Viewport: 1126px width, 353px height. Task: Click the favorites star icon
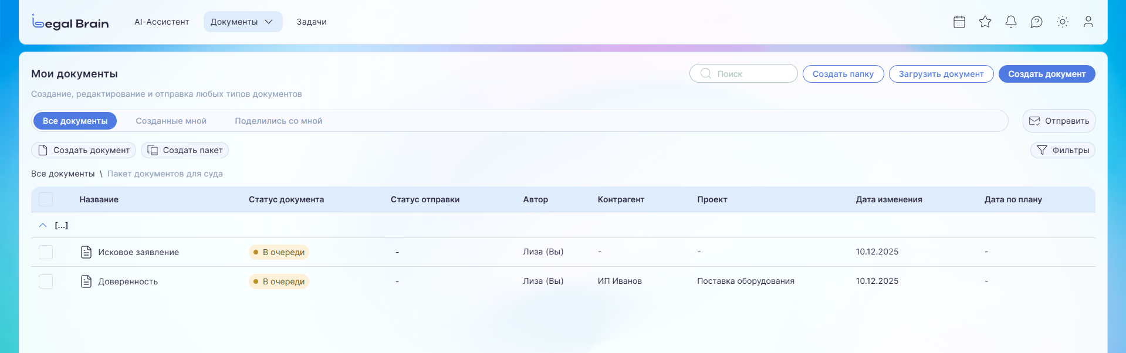point(985,22)
